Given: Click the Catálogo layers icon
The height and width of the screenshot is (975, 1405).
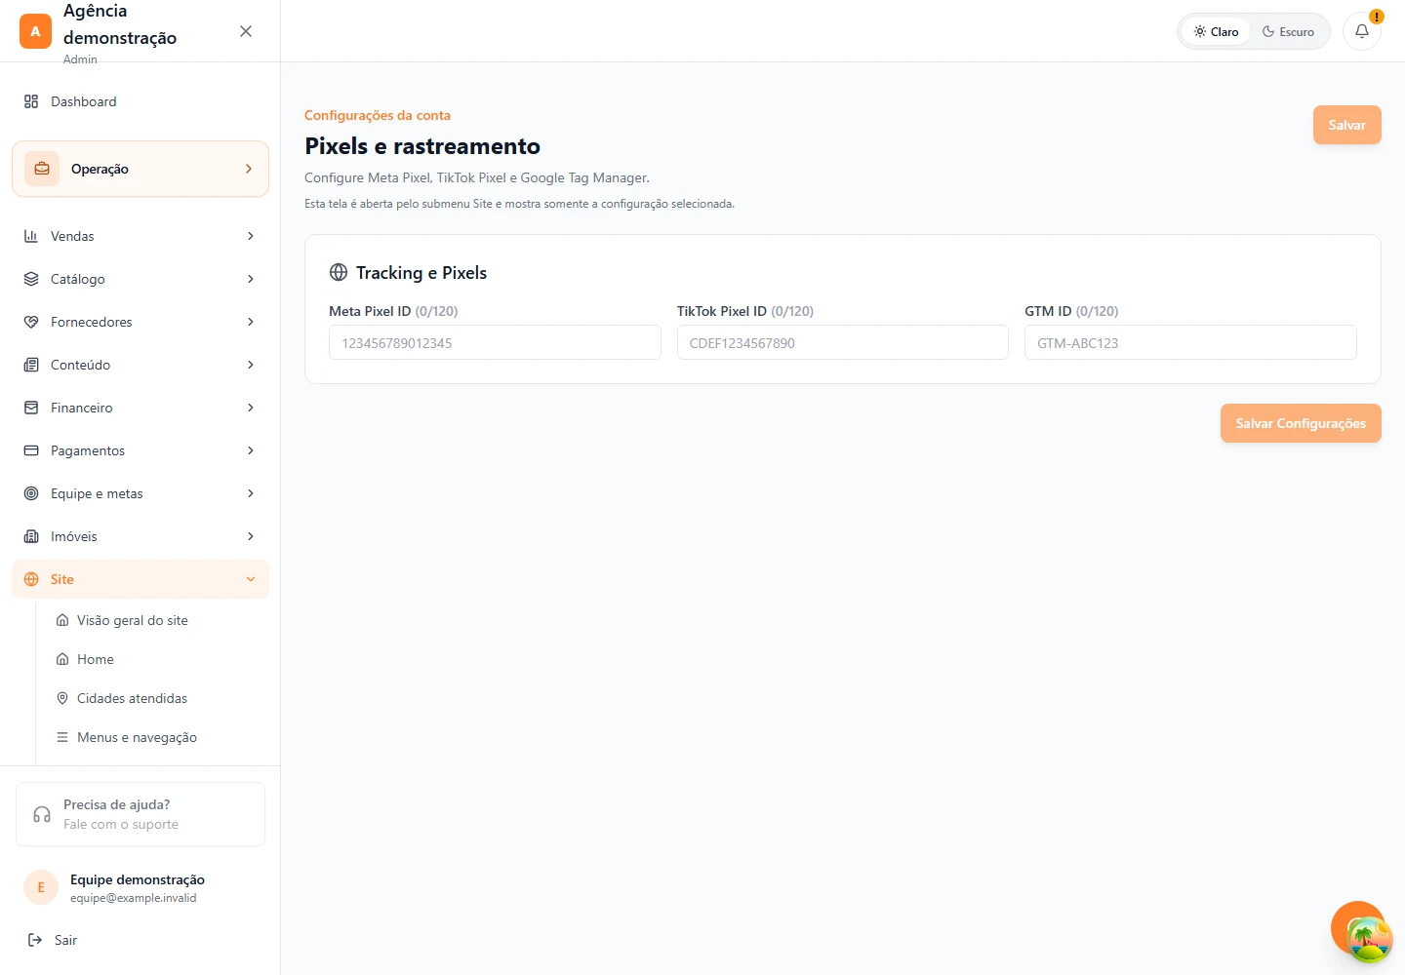Looking at the screenshot, I should point(31,279).
